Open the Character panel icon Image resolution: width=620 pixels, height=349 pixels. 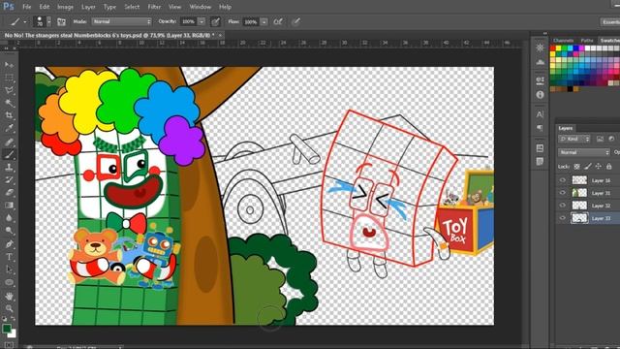coord(540,114)
